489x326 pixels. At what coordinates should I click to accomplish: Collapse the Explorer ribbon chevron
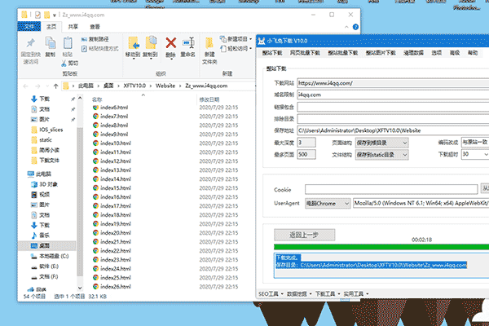coord(346,27)
